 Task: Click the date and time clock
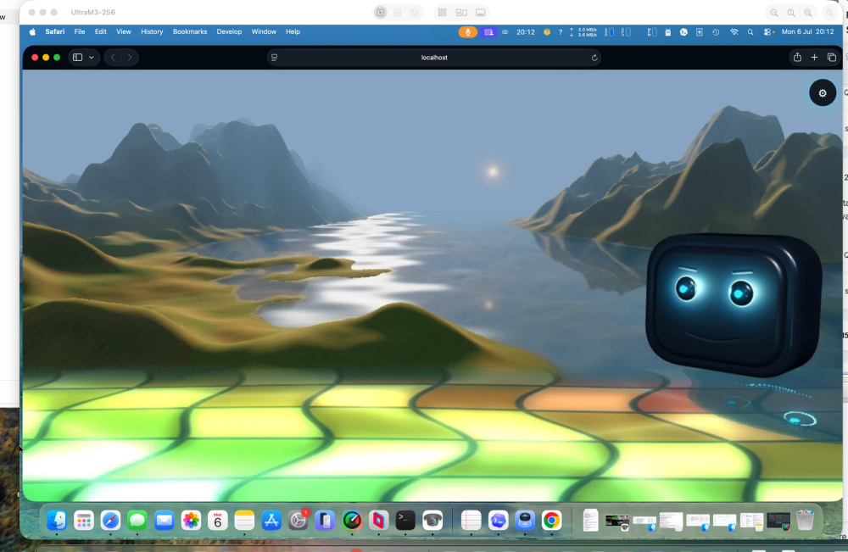pyautogui.click(x=807, y=32)
